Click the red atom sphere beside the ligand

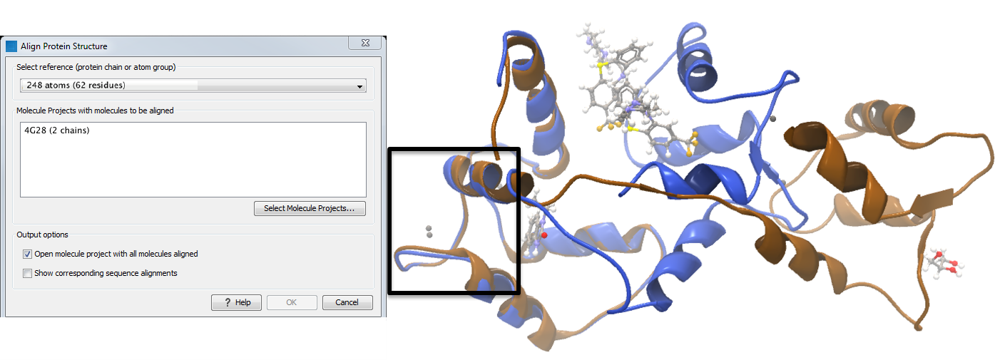point(544,235)
